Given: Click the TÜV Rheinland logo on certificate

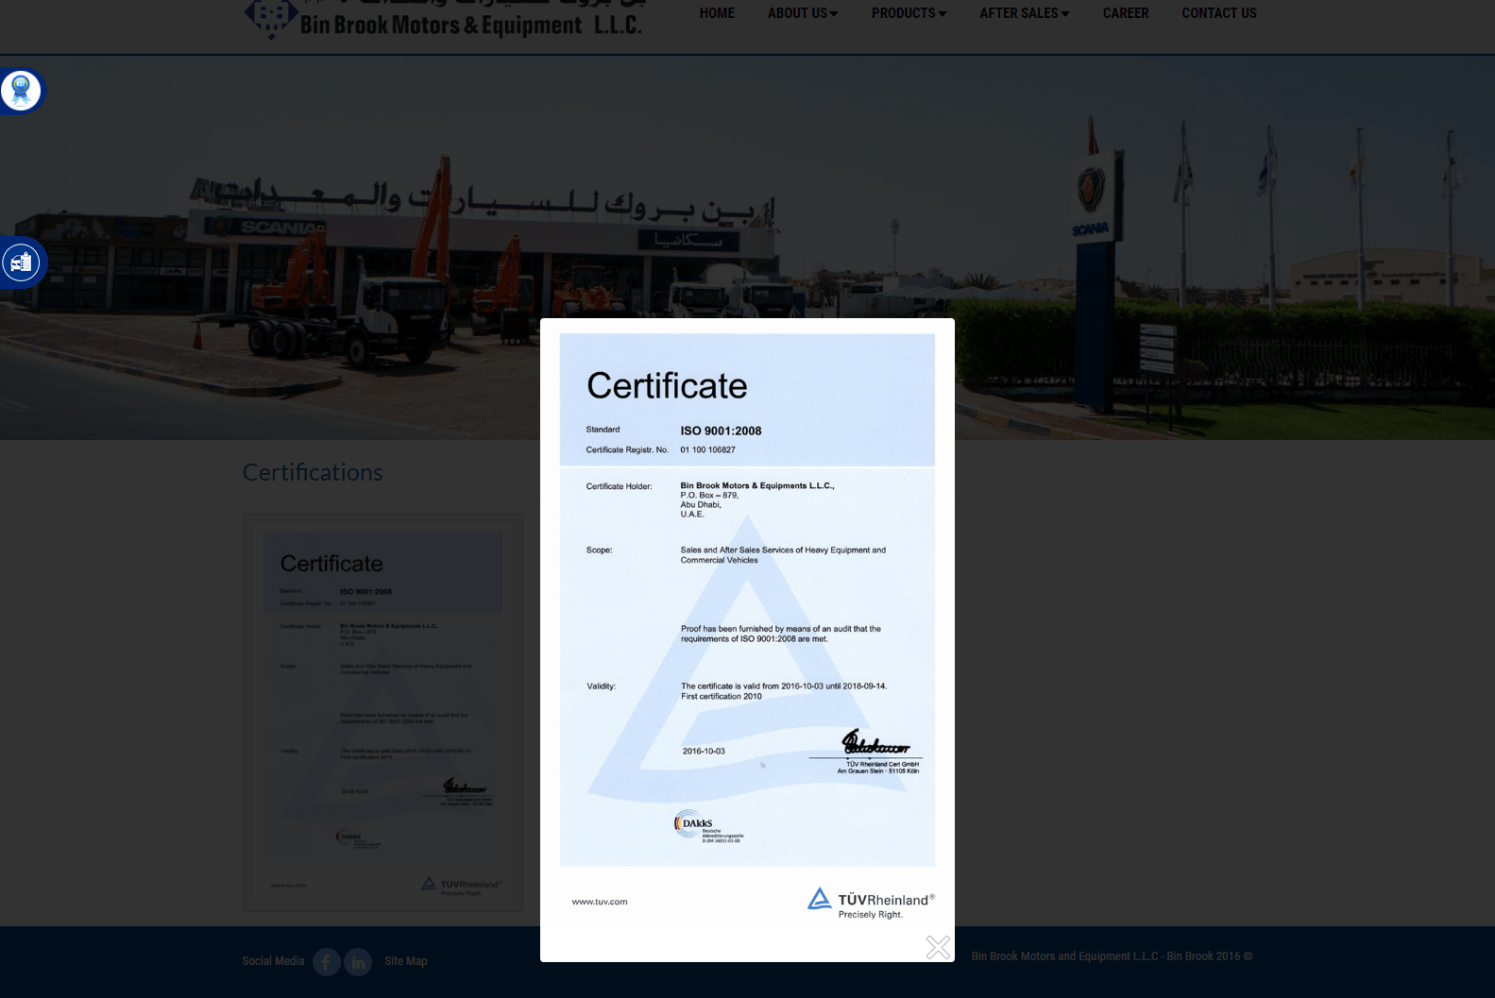Looking at the screenshot, I should 870,902.
